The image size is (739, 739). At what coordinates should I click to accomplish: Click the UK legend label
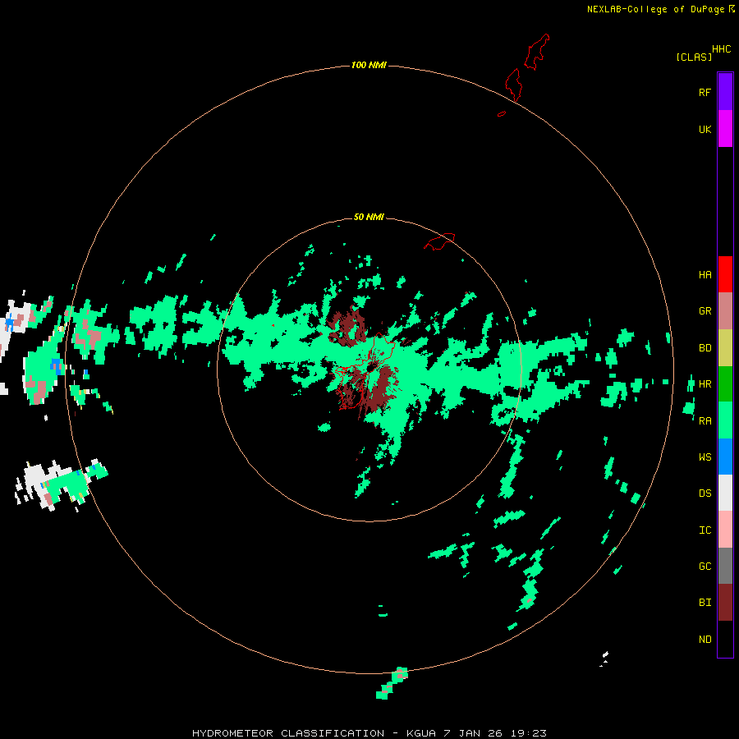click(705, 129)
